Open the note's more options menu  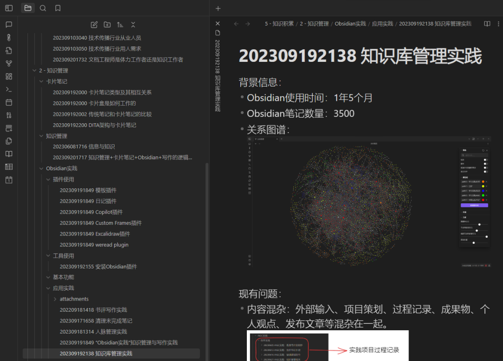pos(498,24)
